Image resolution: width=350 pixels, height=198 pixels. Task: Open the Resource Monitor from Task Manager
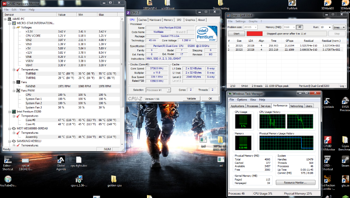pyautogui.click(x=295, y=183)
